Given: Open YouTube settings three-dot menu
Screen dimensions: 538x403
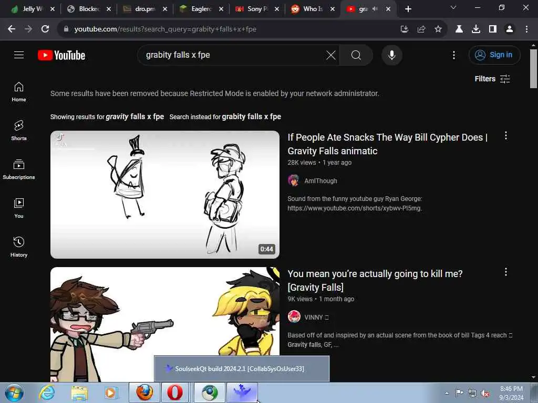Looking at the screenshot, I should (x=454, y=55).
